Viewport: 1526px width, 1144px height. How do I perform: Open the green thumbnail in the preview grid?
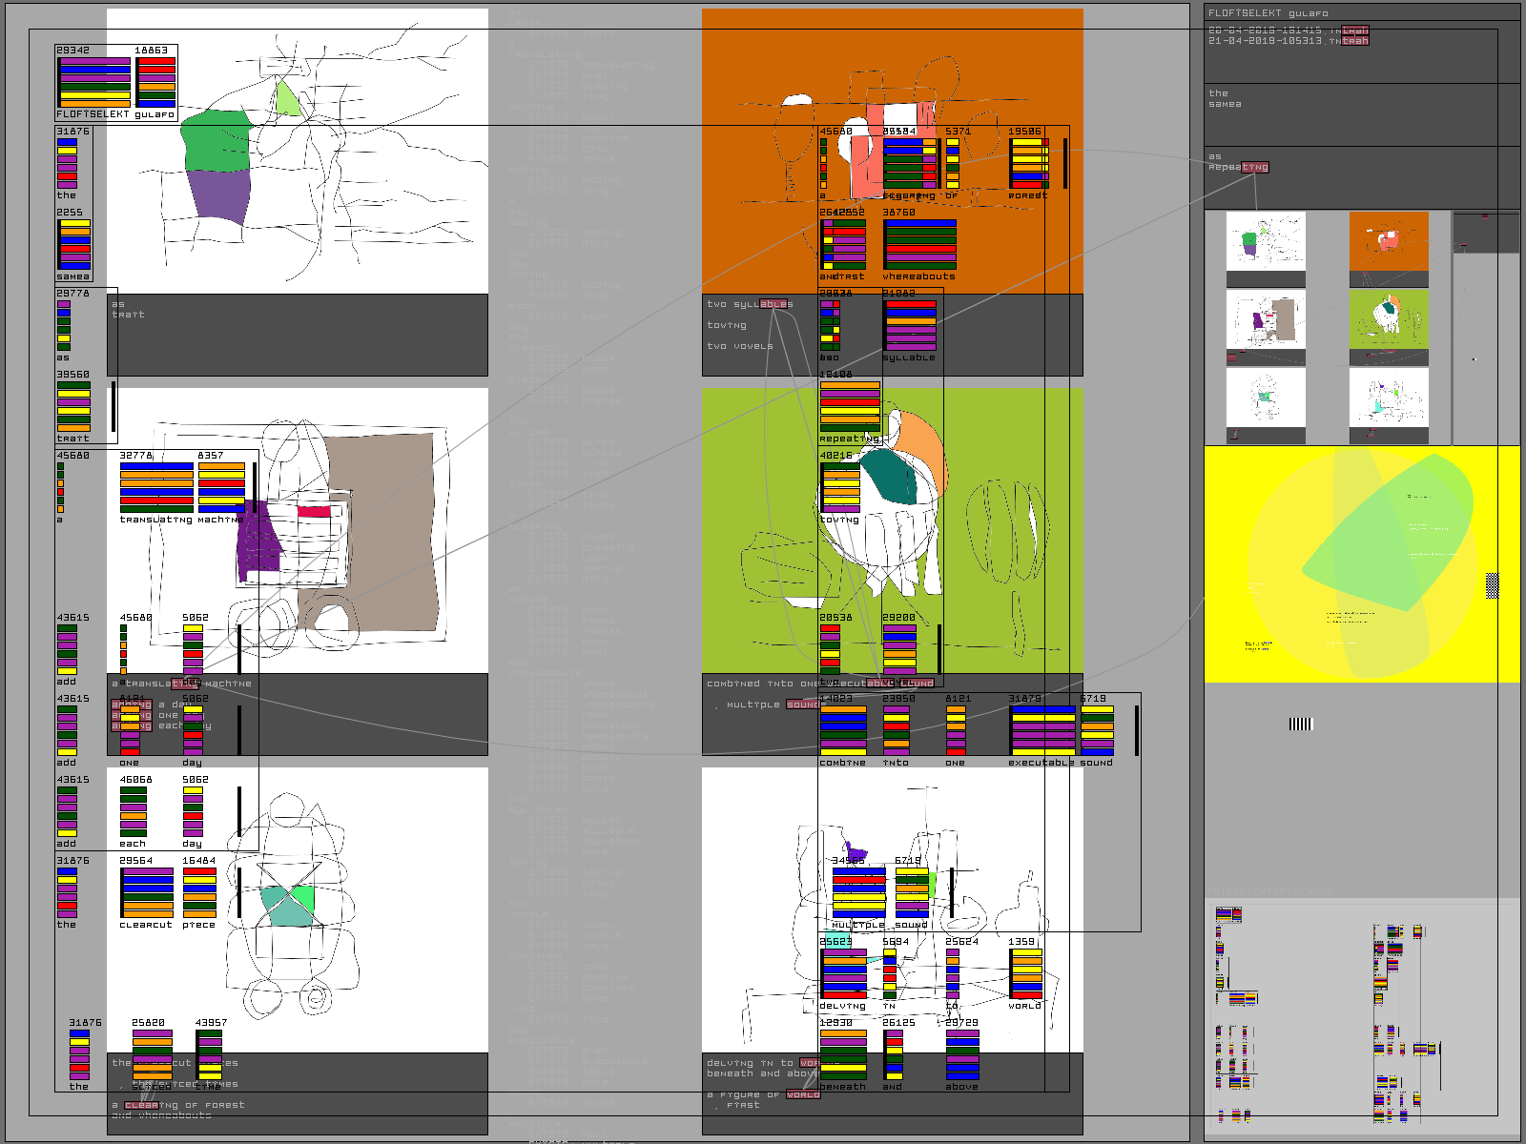tap(1388, 319)
